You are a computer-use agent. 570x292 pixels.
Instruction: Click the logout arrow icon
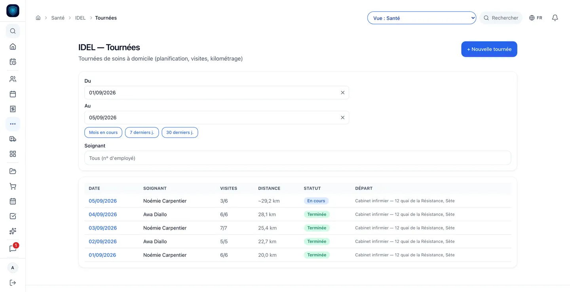tap(13, 283)
